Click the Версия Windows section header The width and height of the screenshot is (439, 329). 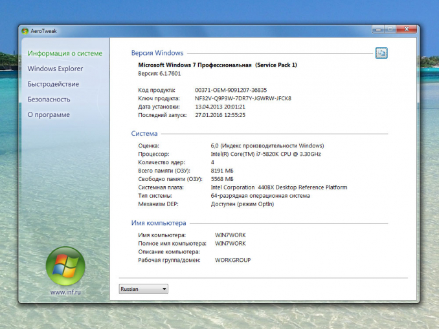pyautogui.click(x=157, y=53)
